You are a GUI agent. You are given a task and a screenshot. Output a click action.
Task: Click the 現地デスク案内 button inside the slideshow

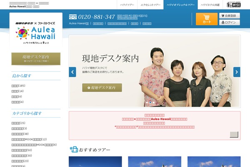pyautogui.click(x=102, y=88)
